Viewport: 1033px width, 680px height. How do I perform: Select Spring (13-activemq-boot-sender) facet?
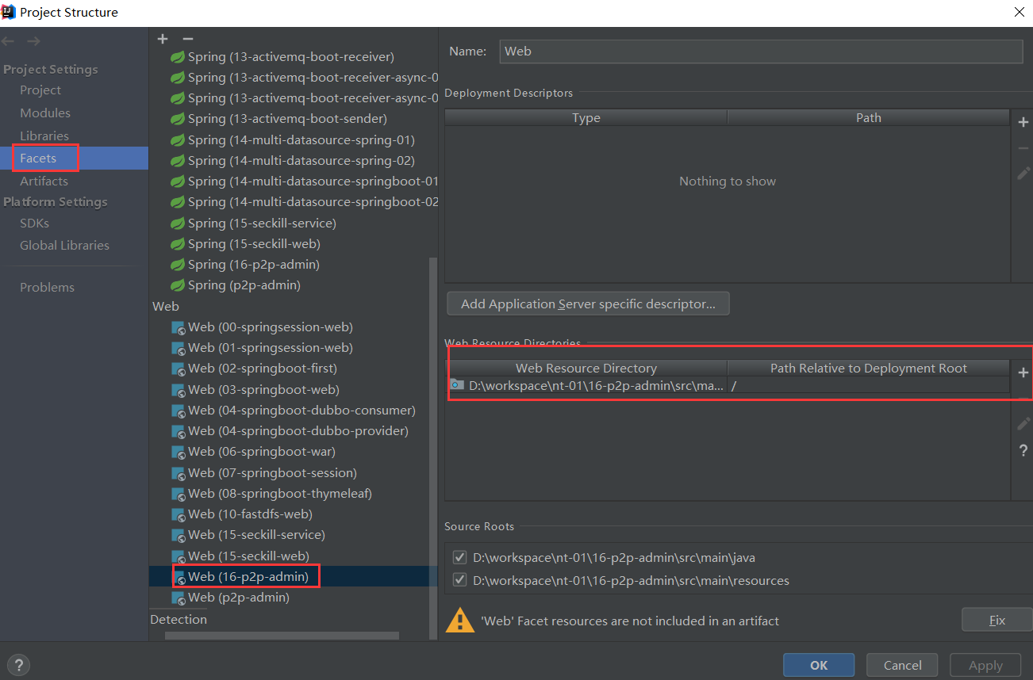[287, 119]
